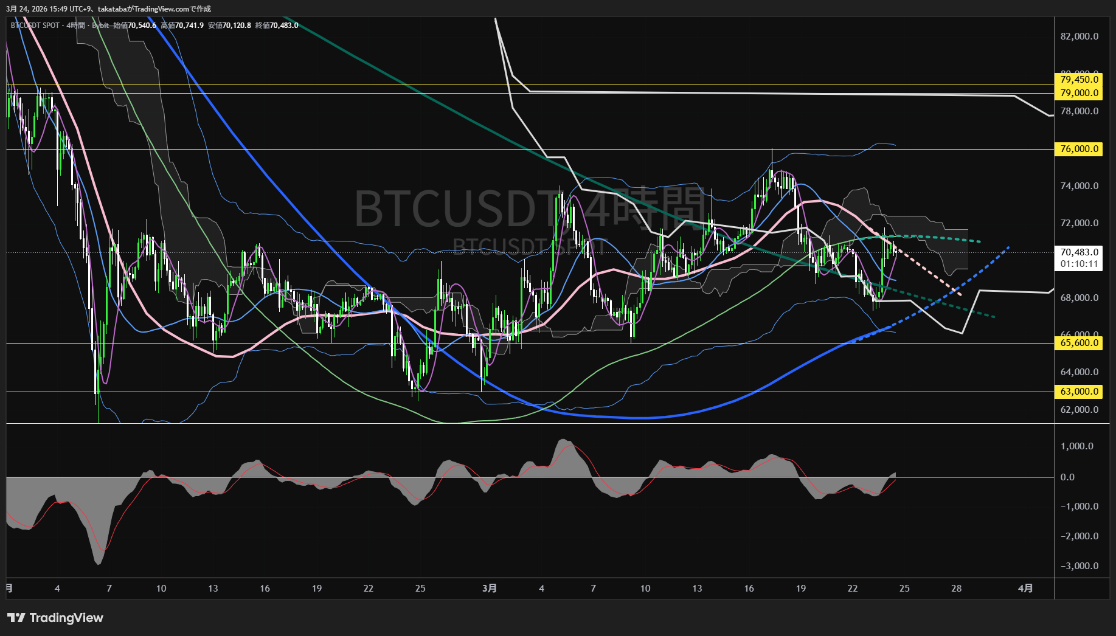The image size is (1116, 636).
Task: Click the 82,000.0 price axis label
Action: point(1080,36)
